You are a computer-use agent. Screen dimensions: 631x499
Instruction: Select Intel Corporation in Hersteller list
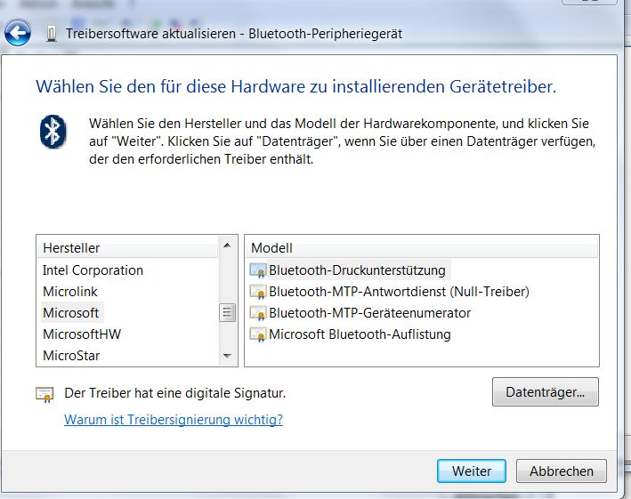coord(93,270)
